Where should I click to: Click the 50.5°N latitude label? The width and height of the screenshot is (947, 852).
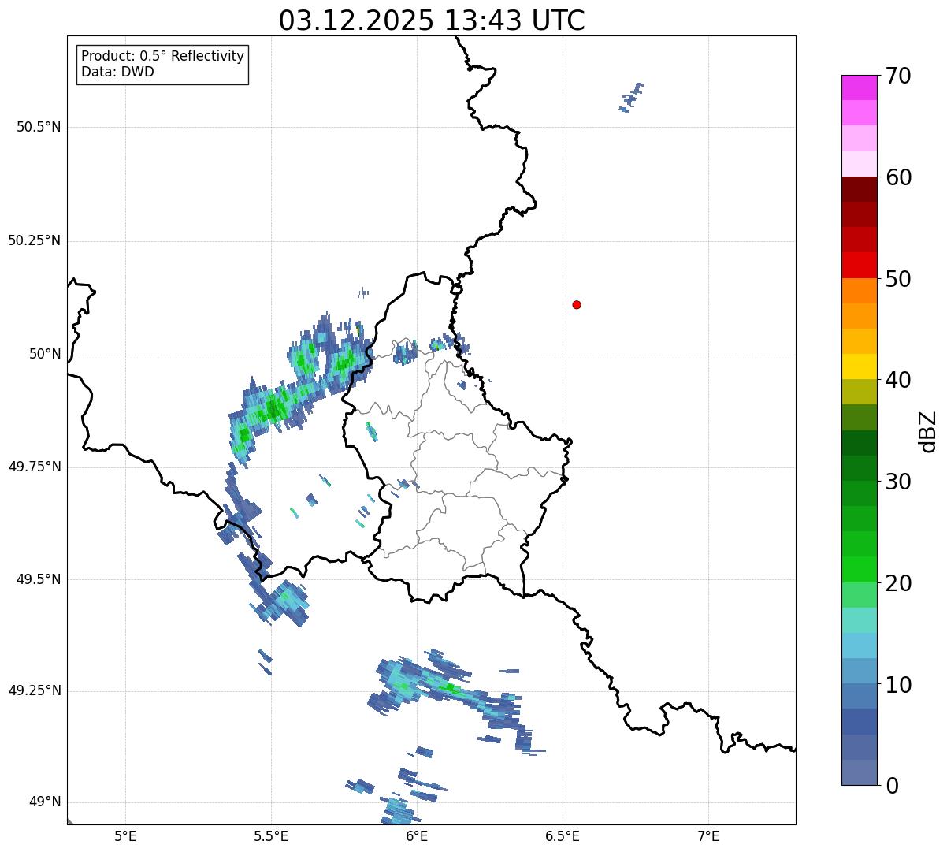pos(39,127)
